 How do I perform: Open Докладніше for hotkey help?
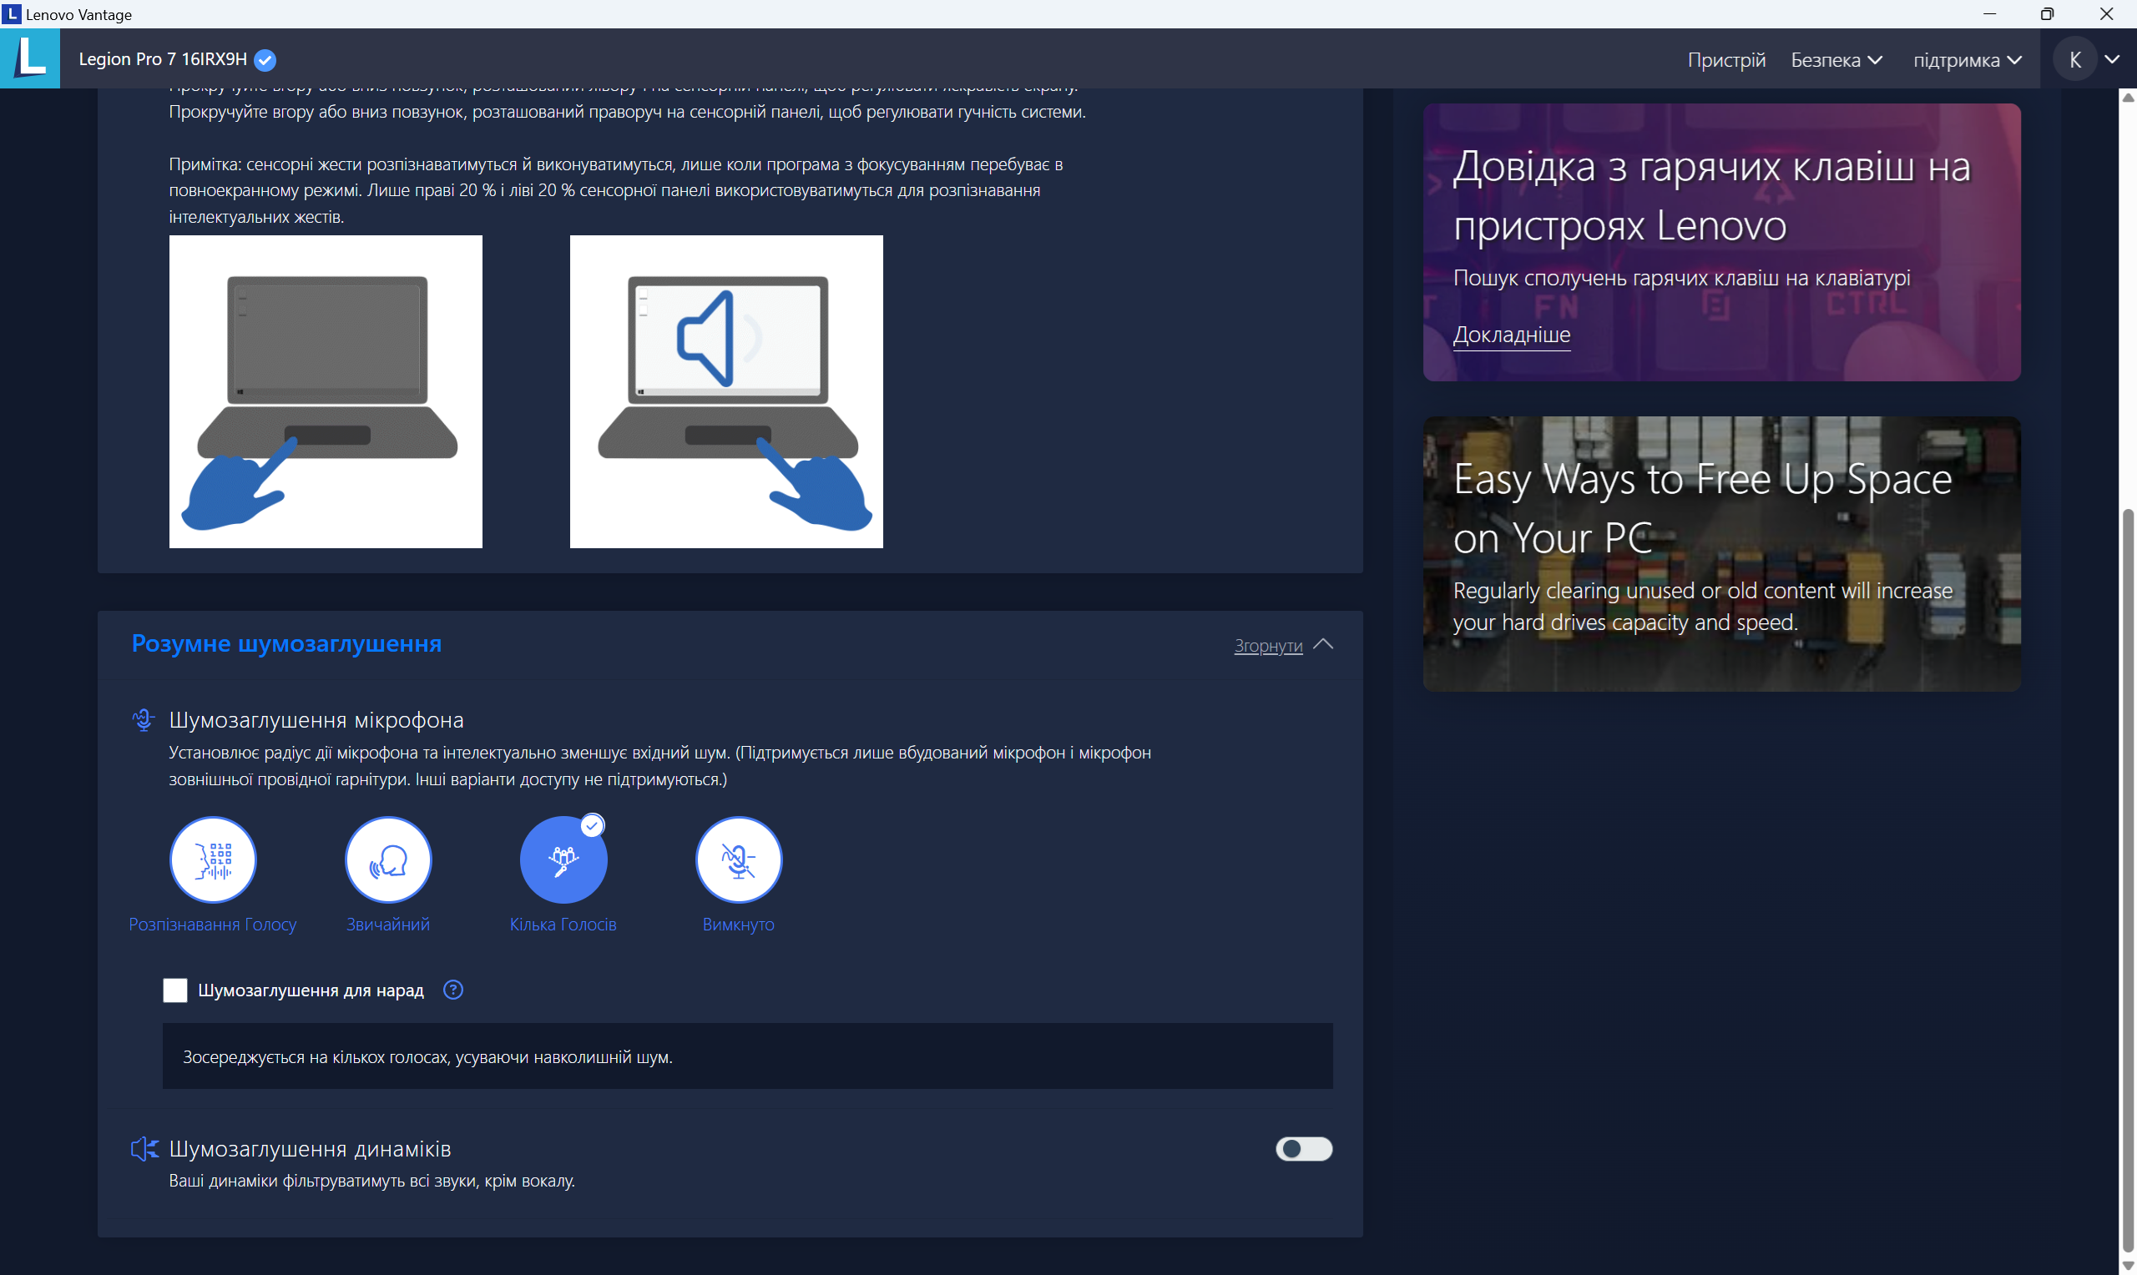pos(1513,335)
